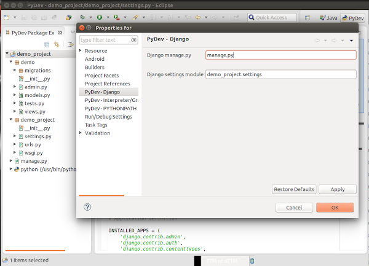
Task: Select Task Tags properties page
Action: pyautogui.click(x=96, y=125)
